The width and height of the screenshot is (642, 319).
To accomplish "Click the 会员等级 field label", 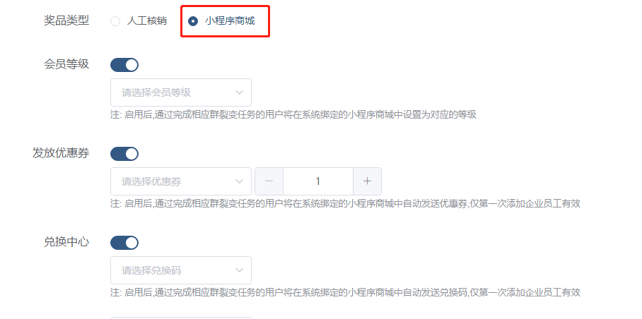I will pyautogui.click(x=66, y=64).
